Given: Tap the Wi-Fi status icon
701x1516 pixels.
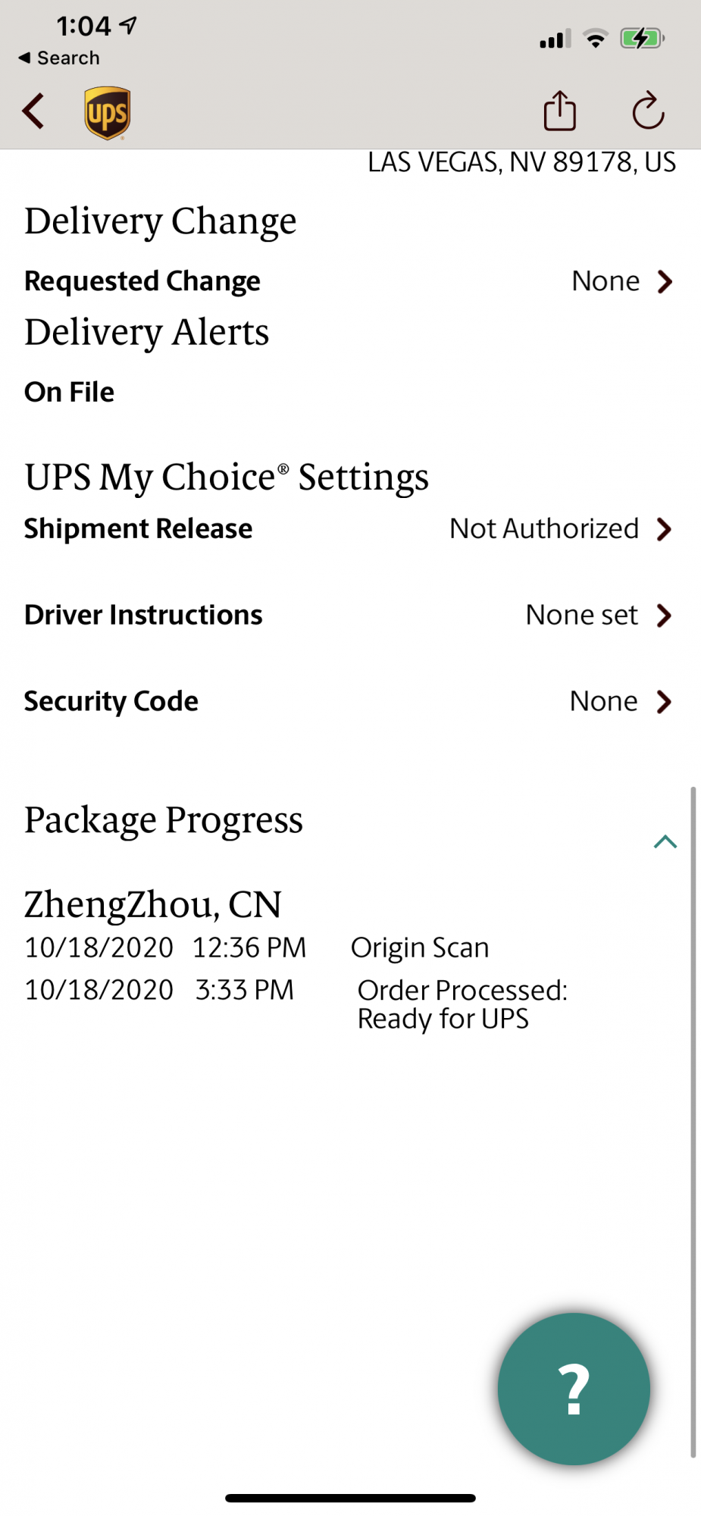Looking at the screenshot, I should [x=596, y=38].
